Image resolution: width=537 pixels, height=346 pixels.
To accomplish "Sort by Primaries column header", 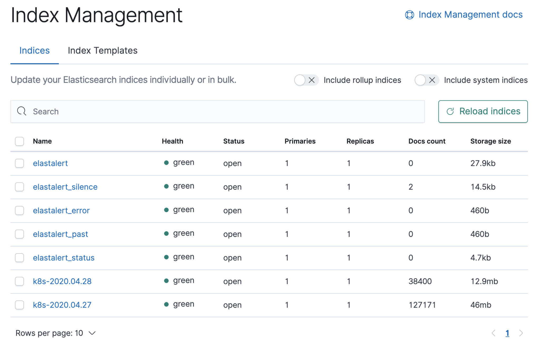I will 300,141.
